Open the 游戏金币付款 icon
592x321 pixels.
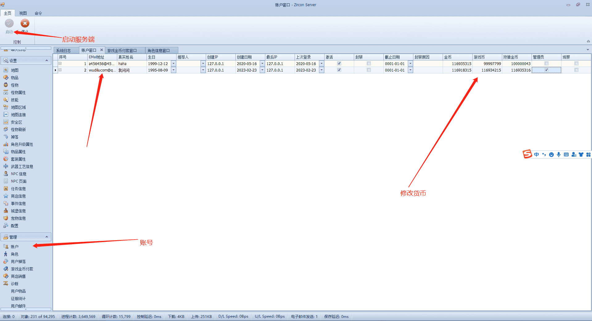pos(6,269)
